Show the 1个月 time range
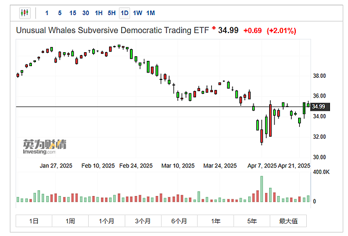 pos(107,221)
